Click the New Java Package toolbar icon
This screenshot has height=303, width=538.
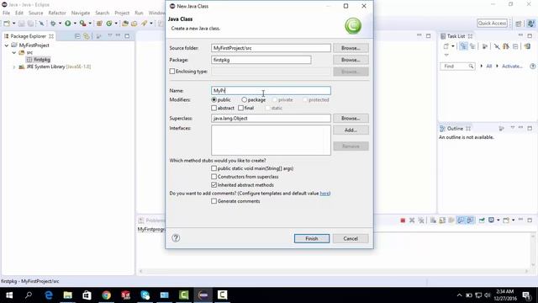coord(99,24)
